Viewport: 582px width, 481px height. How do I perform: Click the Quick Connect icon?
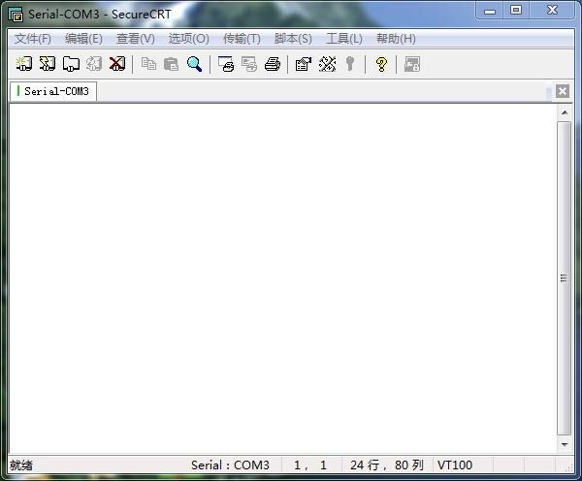pos(48,64)
